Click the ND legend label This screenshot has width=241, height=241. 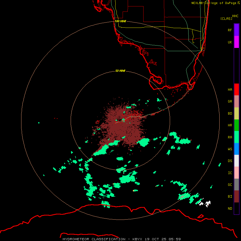230,209
